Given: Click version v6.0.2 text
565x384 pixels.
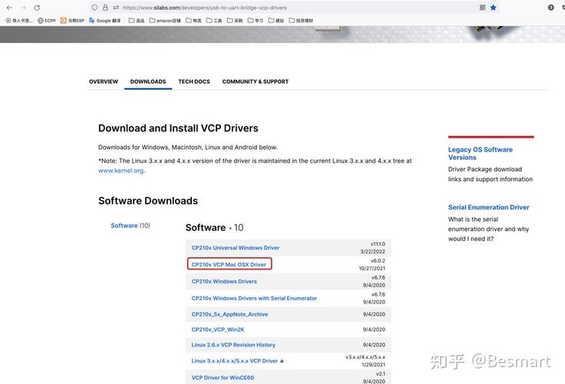Looking at the screenshot, I should click(378, 260).
